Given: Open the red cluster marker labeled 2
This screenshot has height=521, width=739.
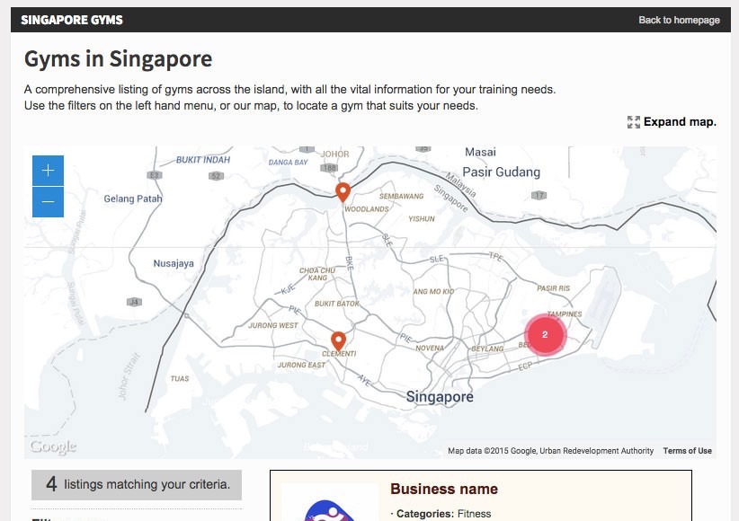Looking at the screenshot, I should coord(546,334).
